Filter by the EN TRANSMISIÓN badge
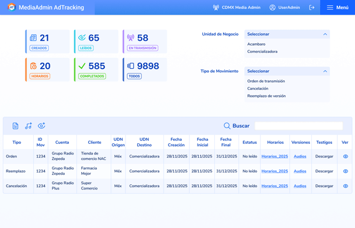355x228 pixels. 143,48
